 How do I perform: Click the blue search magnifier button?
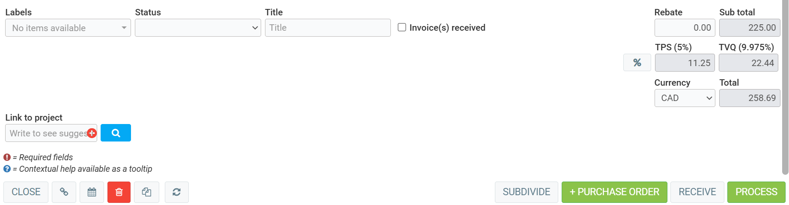point(116,133)
